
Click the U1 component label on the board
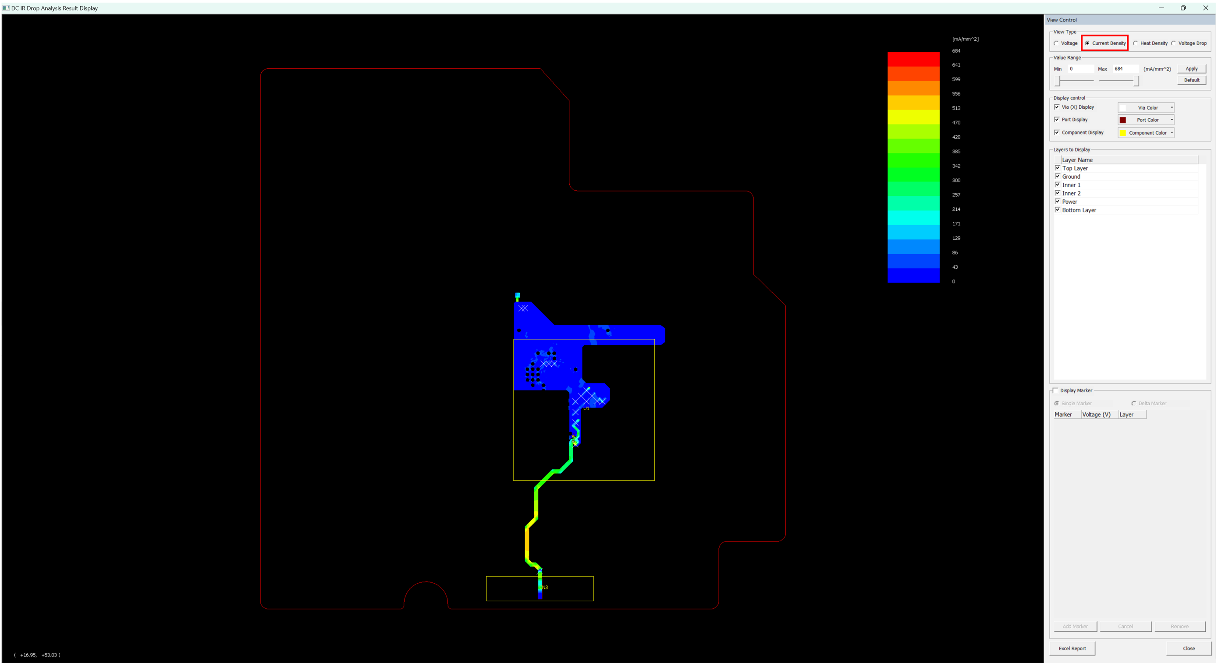(x=586, y=408)
